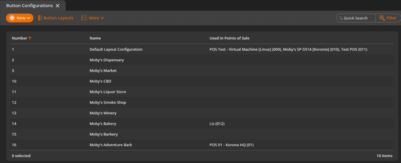
Task: Expand the New dropdown chevron
Action: point(28,18)
